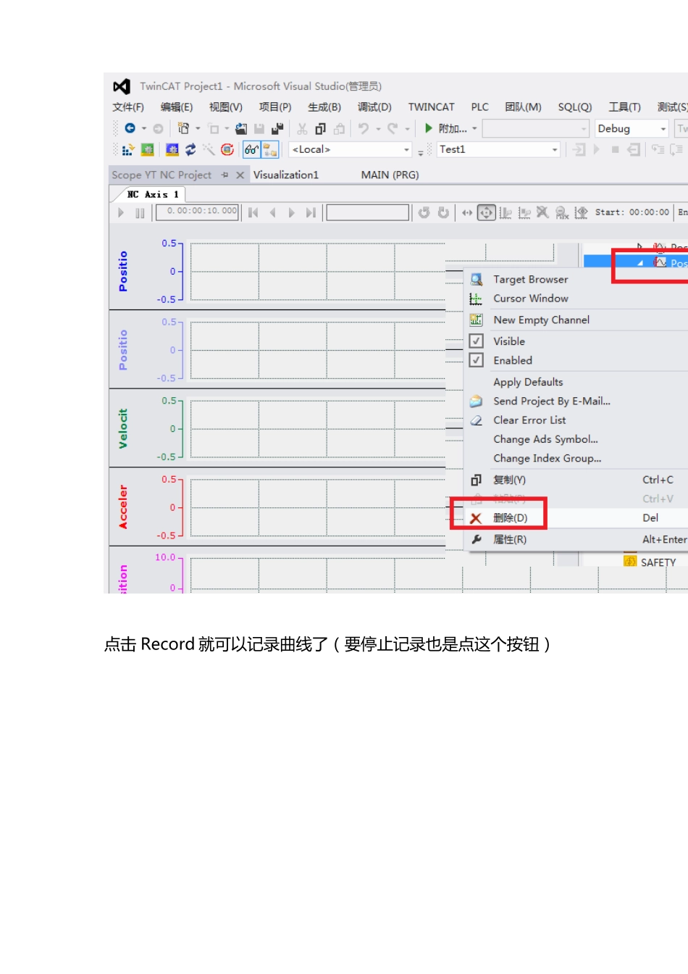
Task: Click the scope undo zoom icon
Action: [424, 212]
